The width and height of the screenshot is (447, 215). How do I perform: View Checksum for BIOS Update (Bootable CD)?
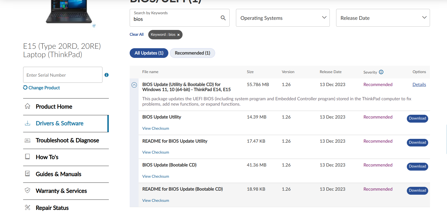pyautogui.click(x=156, y=176)
